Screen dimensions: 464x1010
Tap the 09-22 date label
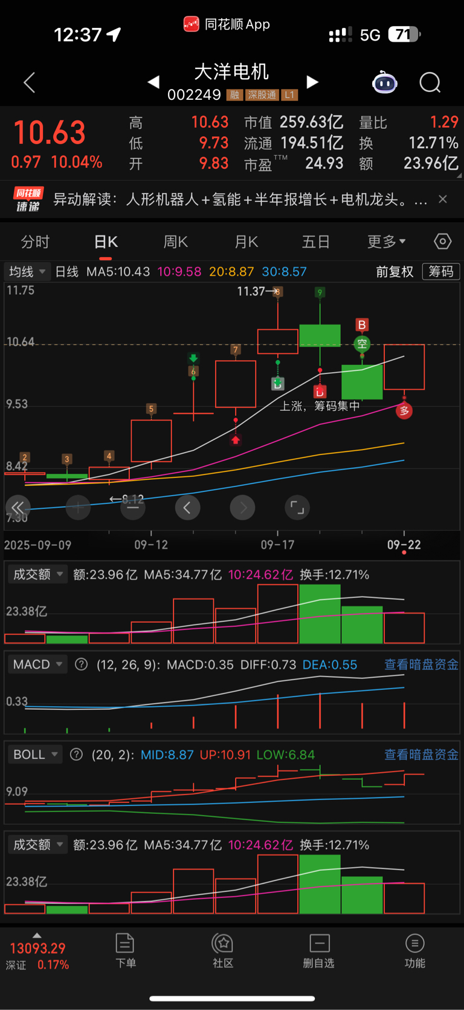[404, 545]
